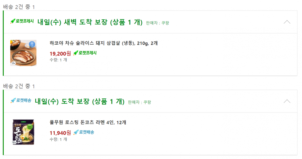Image resolution: width=302 pixels, height=159 pixels.
Task: Click 수량: 1 개 under the ramen
Action: pyautogui.click(x=58, y=139)
